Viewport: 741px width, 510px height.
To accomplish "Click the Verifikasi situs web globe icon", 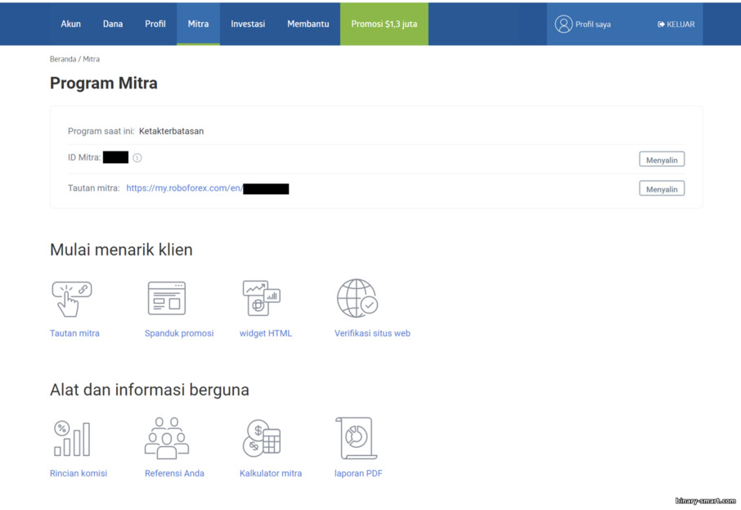I will (357, 298).
